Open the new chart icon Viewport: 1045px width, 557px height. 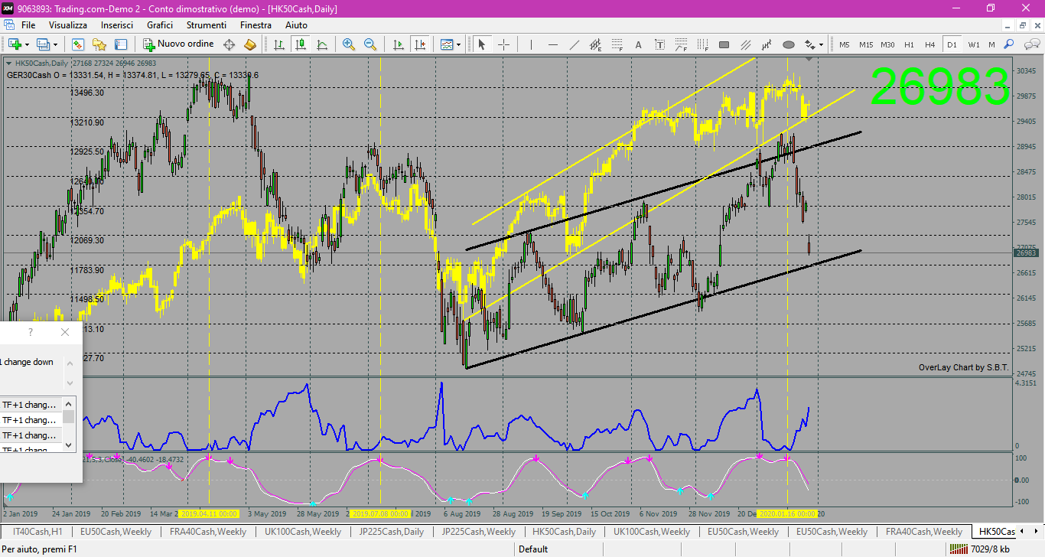coord(15,44)
